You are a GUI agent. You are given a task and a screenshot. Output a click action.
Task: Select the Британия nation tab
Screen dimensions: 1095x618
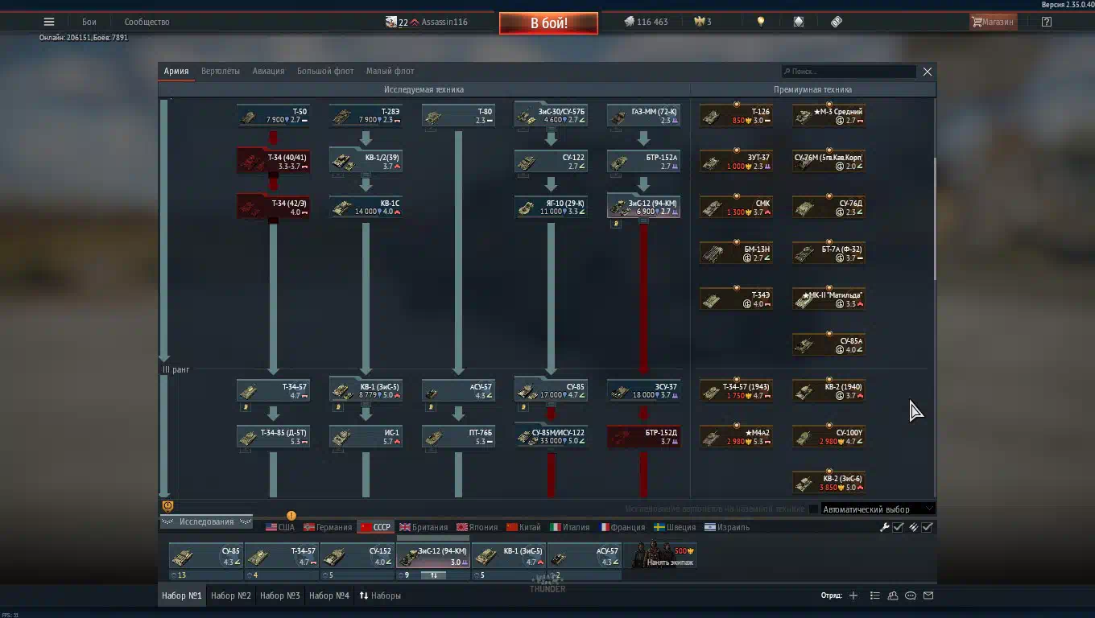pyautogui.click(x=423, y=527)
